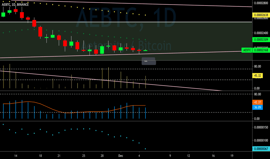Click the cyan 0.00000067 value label
This screenshot has height=159, width=270.
[x=261, y=149]
